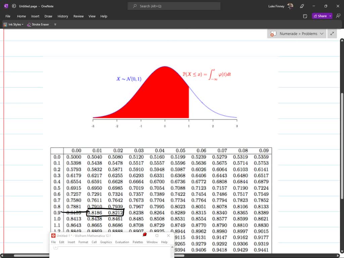Open the Draw ribbon tab
Screen dimensions: 344x258
click(x=48, y=16)
